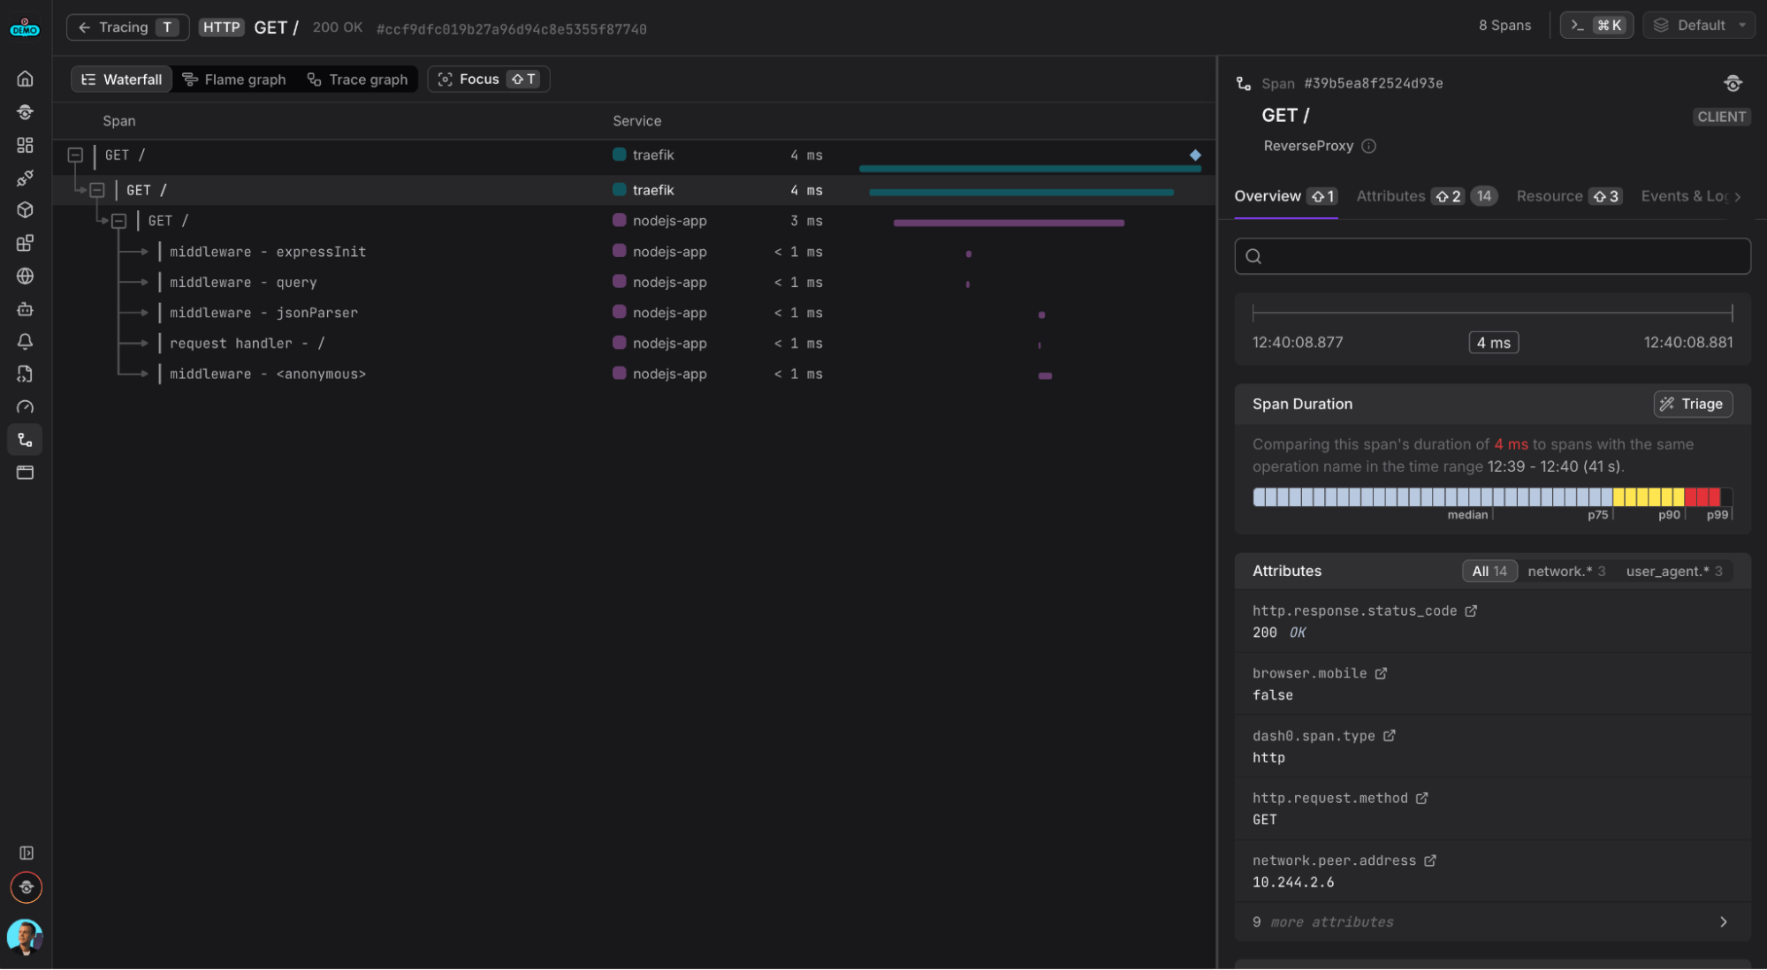The image size is (1767, 970).
Task: Open the code file icon in sidebar
Action: [25, 375]
